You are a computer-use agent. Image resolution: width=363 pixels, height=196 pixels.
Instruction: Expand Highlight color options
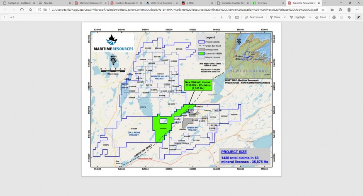(310, 17)
